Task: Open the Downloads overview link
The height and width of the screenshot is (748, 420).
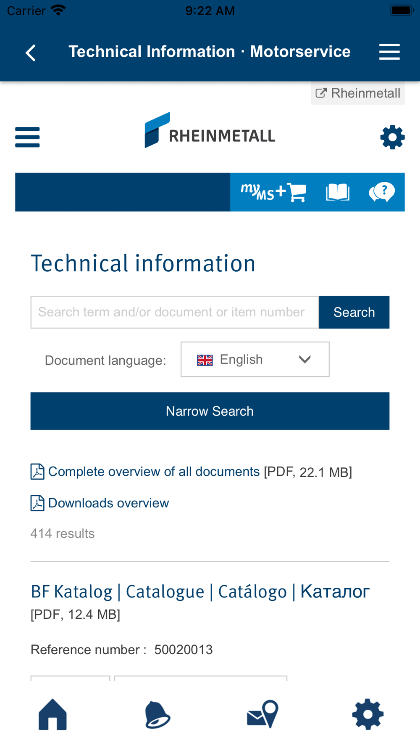Action: click(108, 503)
